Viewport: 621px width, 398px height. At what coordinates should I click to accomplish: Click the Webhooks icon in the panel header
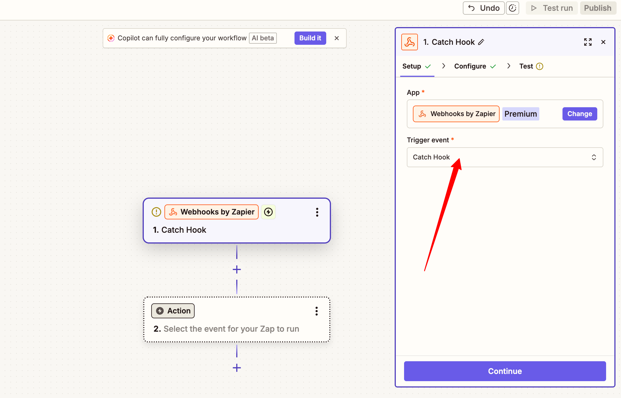click(409, 42)
